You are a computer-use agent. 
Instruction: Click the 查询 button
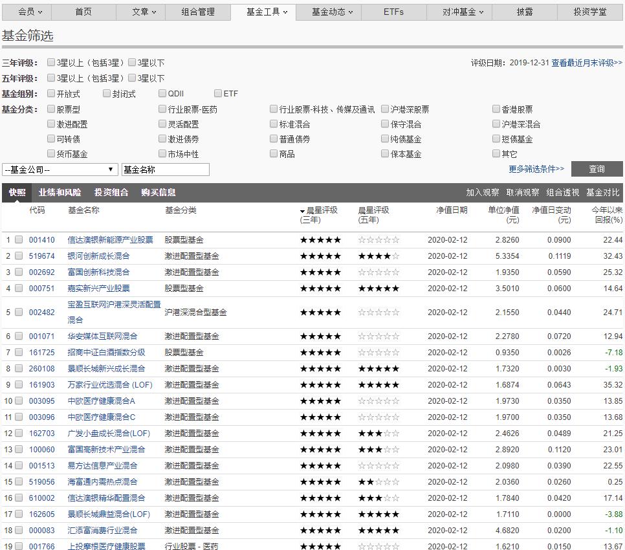coord(597,169)
